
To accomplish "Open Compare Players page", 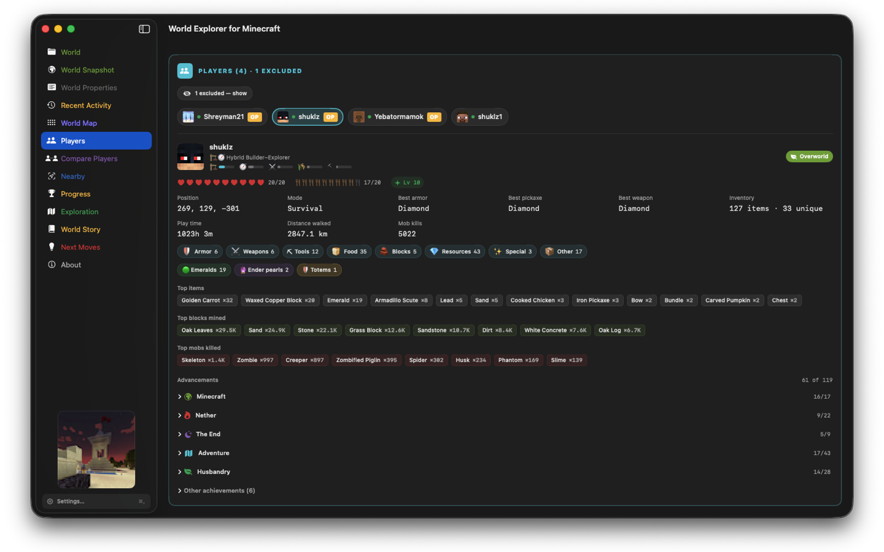I will (x=96, y=158).
